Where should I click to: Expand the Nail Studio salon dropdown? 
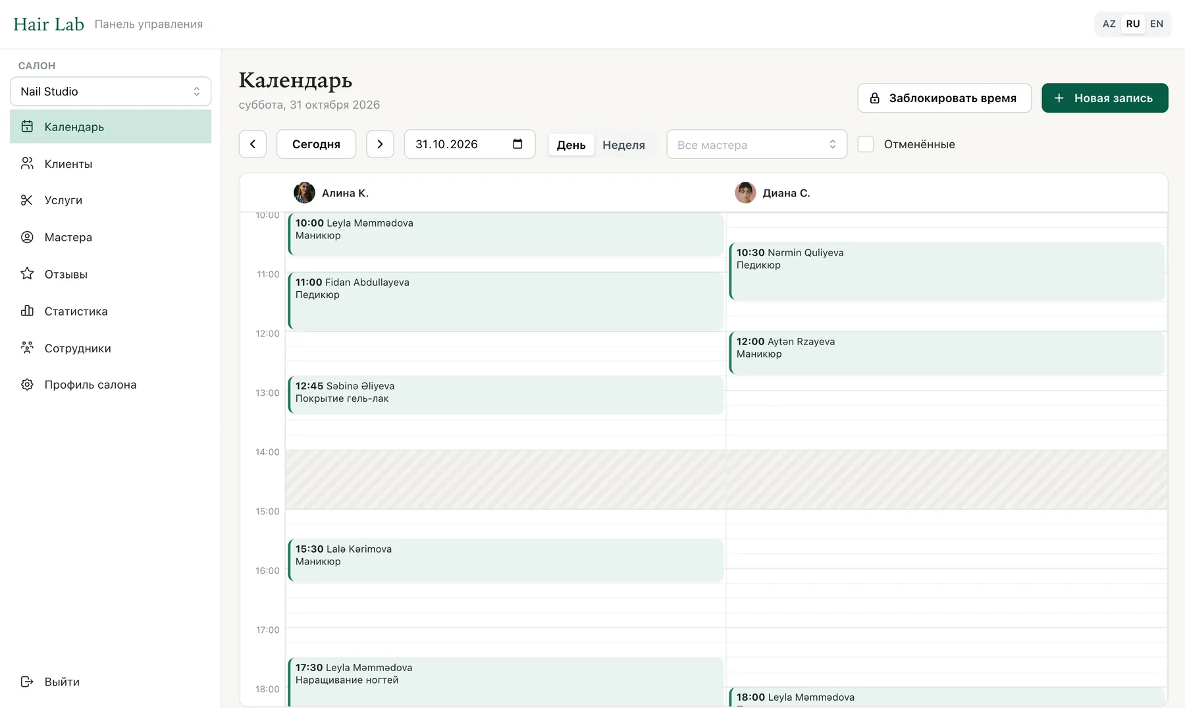click(111, 92)
